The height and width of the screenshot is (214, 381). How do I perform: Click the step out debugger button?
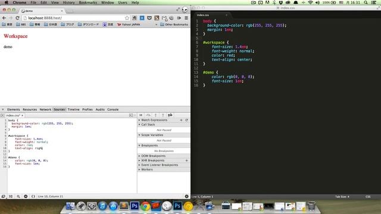163,115
